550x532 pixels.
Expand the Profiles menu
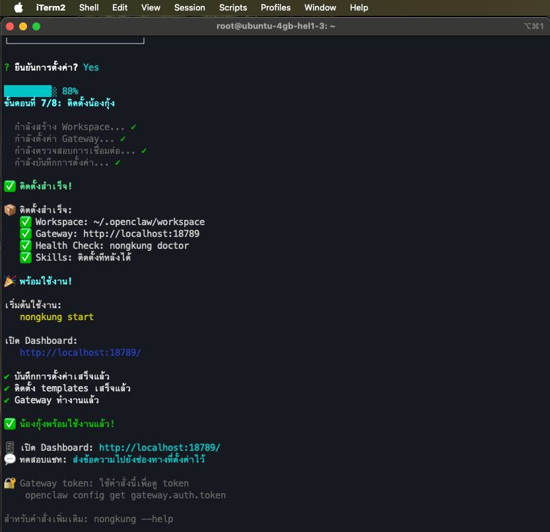(x=275, y=8)
